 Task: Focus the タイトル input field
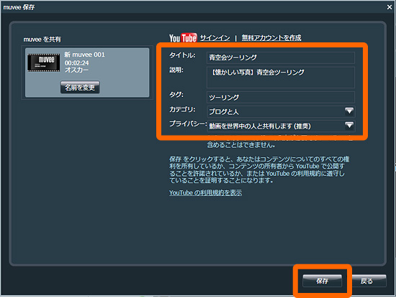[x=281, y=57]
